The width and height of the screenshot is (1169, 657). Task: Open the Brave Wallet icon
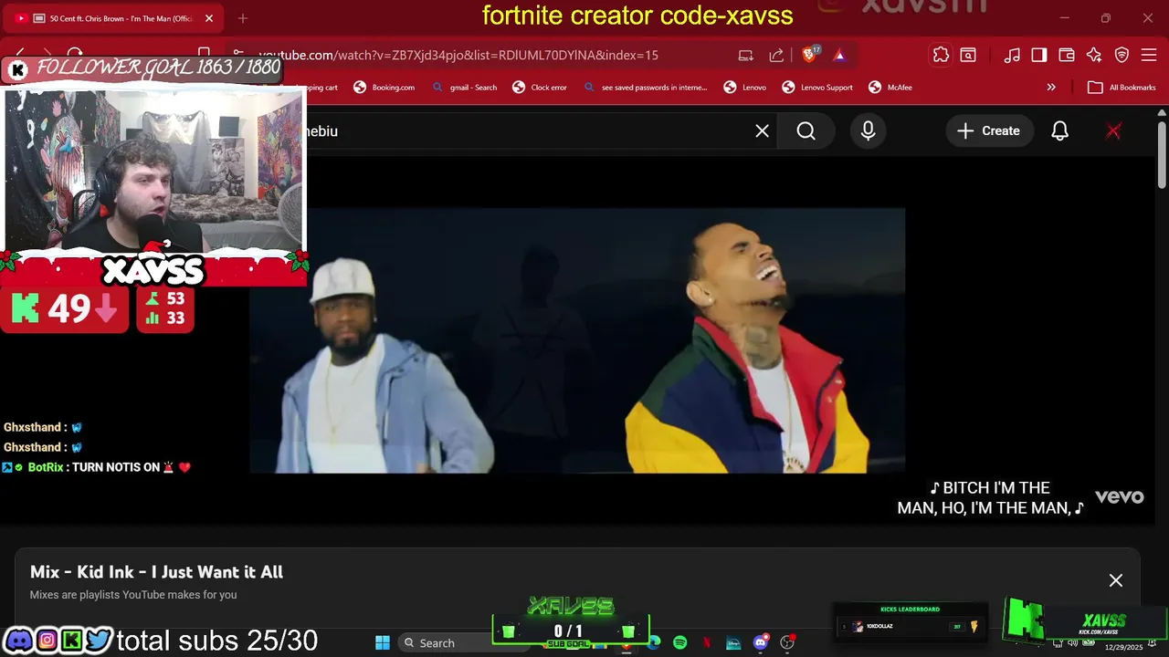coord(1066,55)
